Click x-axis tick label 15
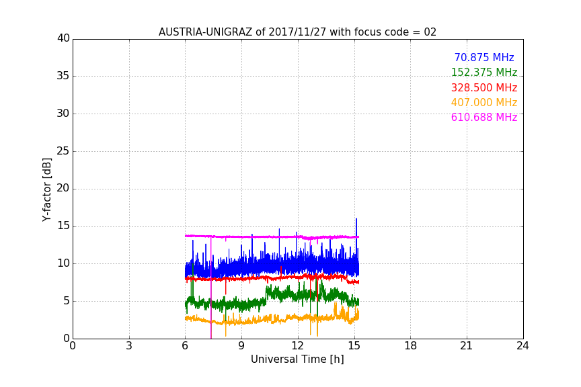 tap(354, 346)
